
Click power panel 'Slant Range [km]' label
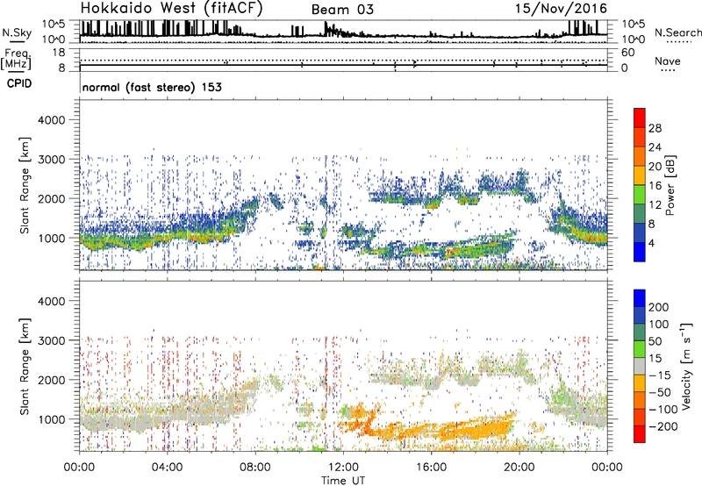coord(25,185)
